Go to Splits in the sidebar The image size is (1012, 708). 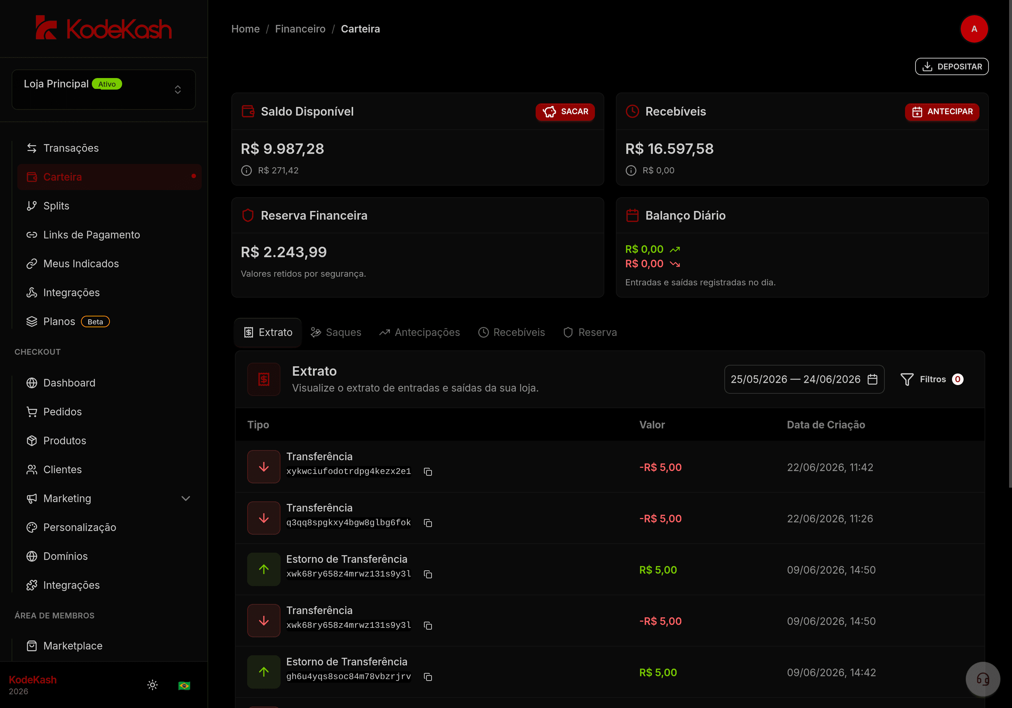pyautogui.click(x=109, y=206)
